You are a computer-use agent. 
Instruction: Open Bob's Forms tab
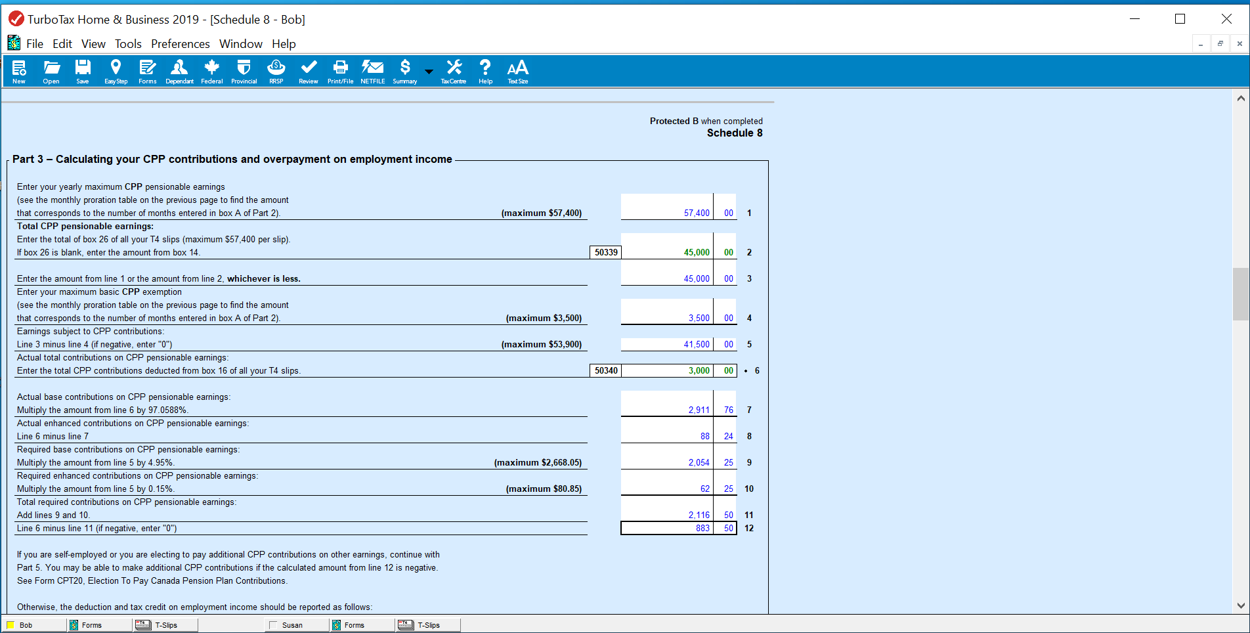(x=99, y=625)
